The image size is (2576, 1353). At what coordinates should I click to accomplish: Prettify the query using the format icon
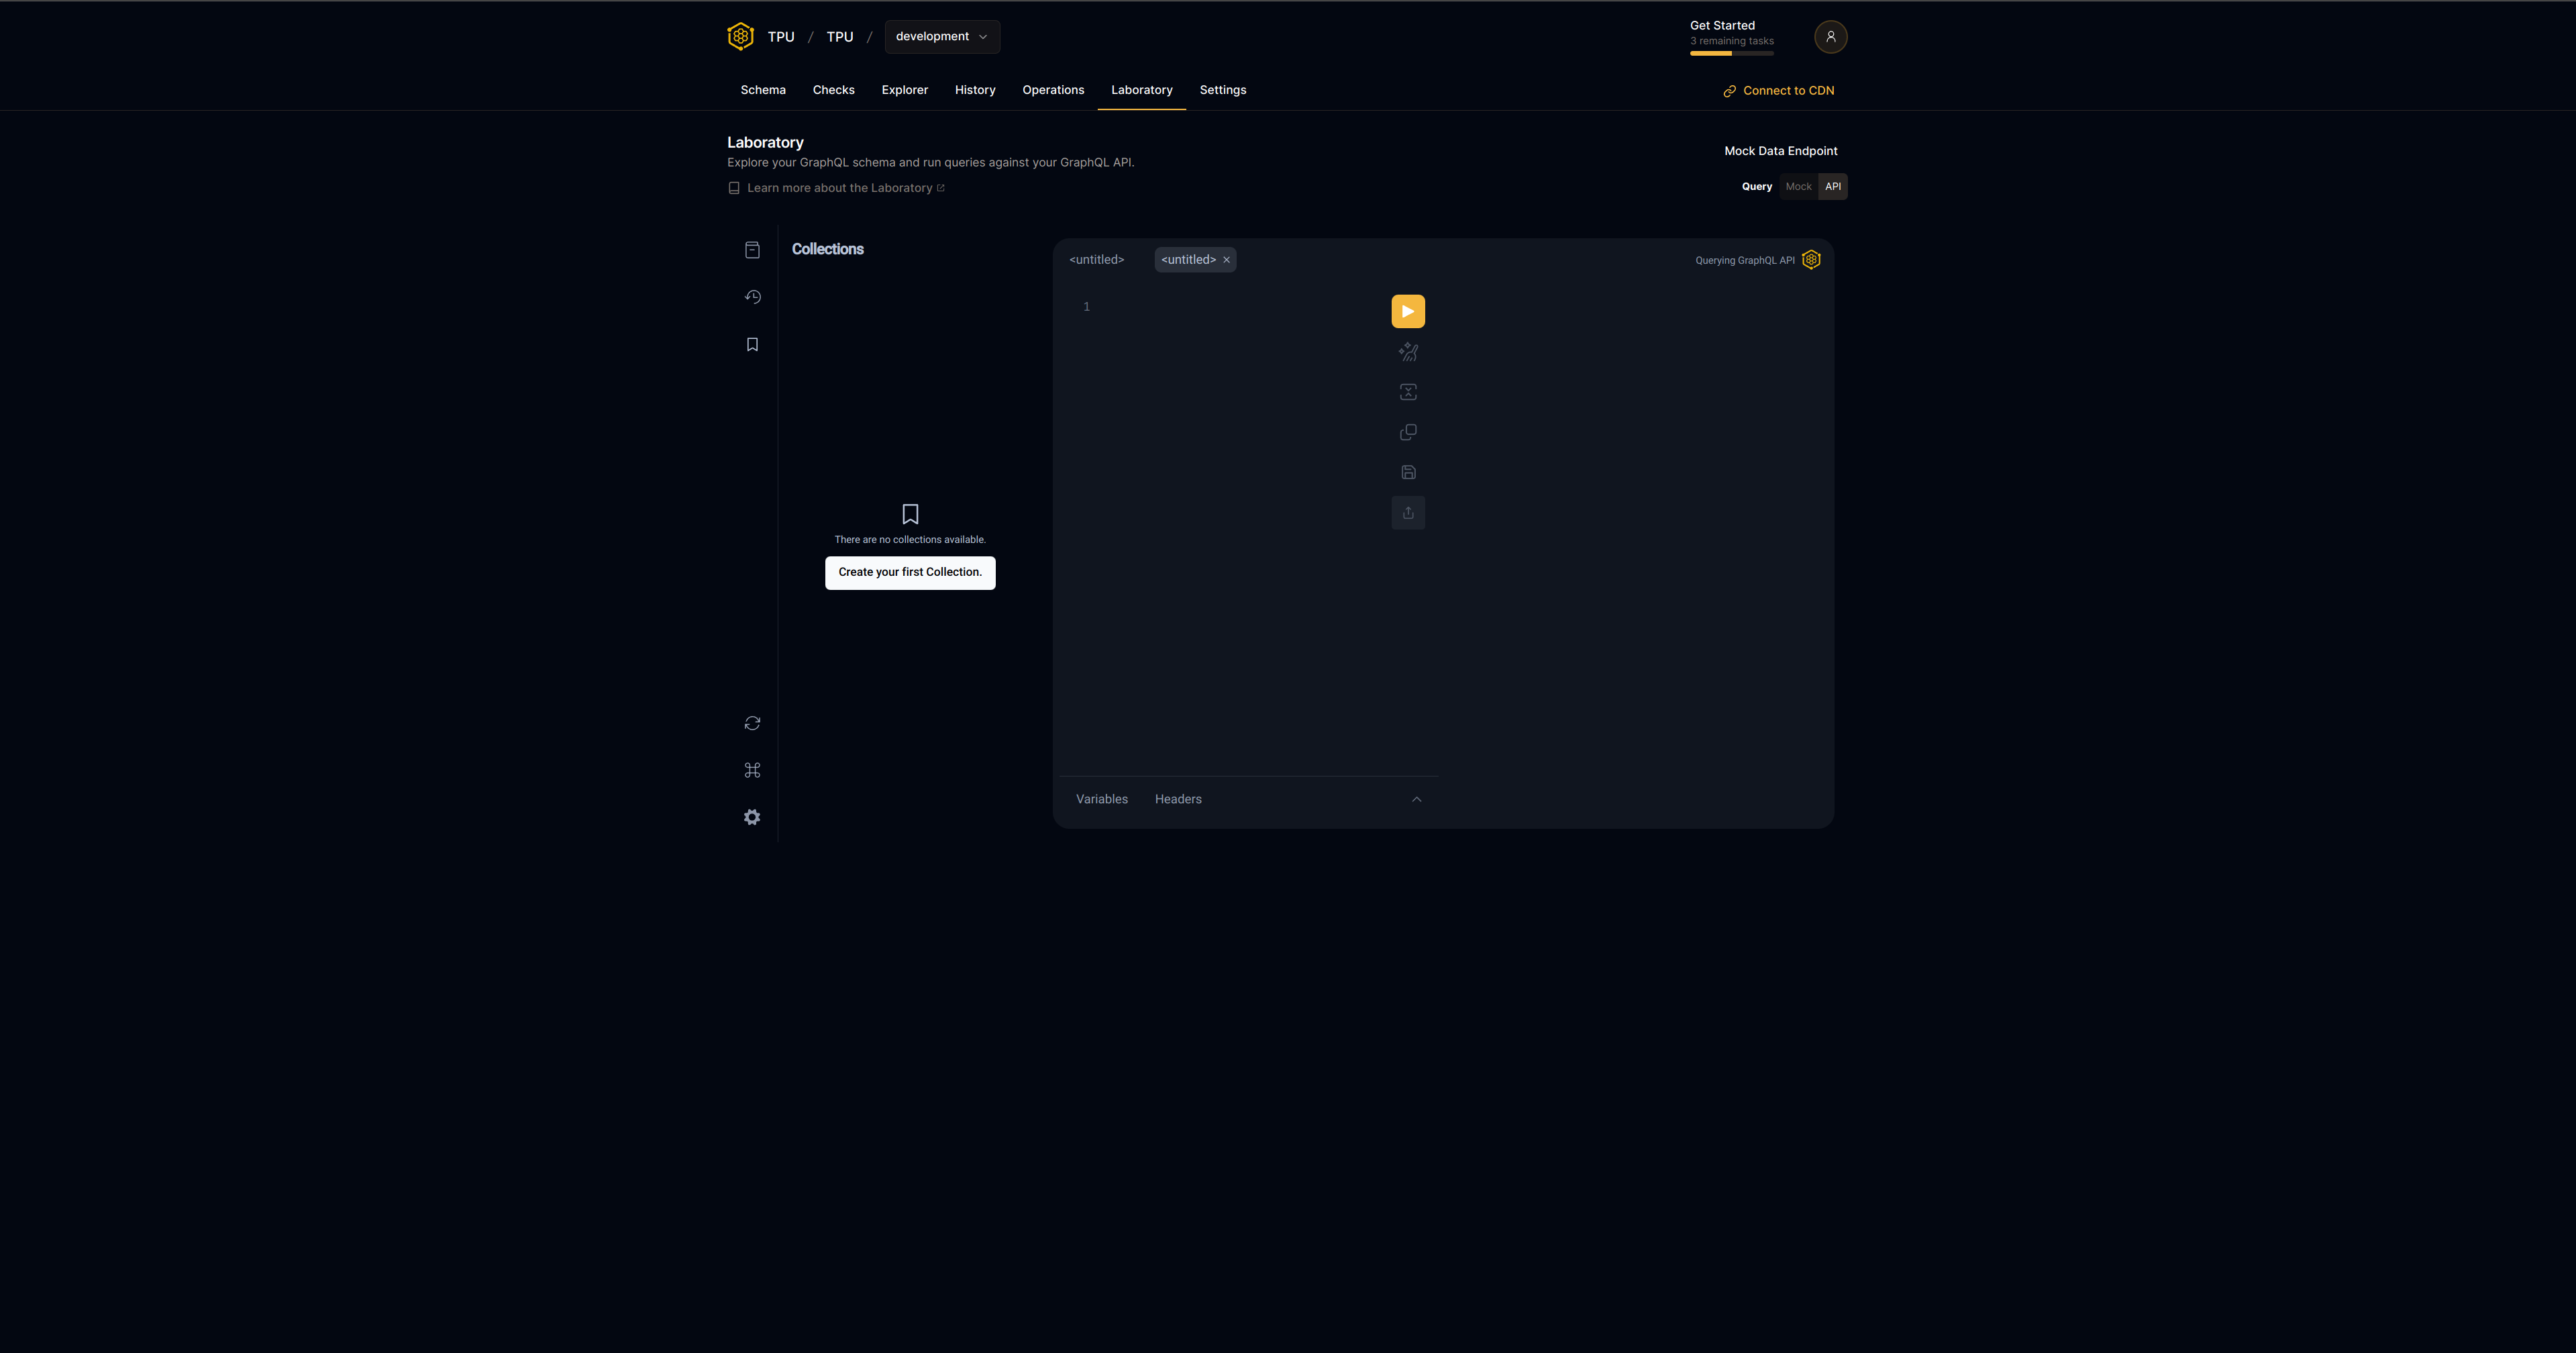[x=1408, y=351]
